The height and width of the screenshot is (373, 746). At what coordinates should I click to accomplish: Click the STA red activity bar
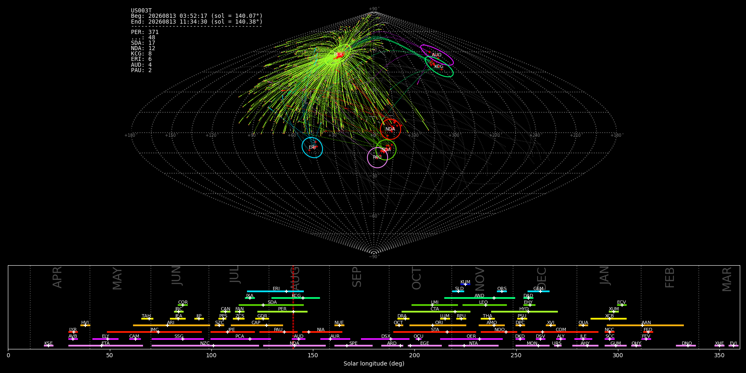coord(435,332)
